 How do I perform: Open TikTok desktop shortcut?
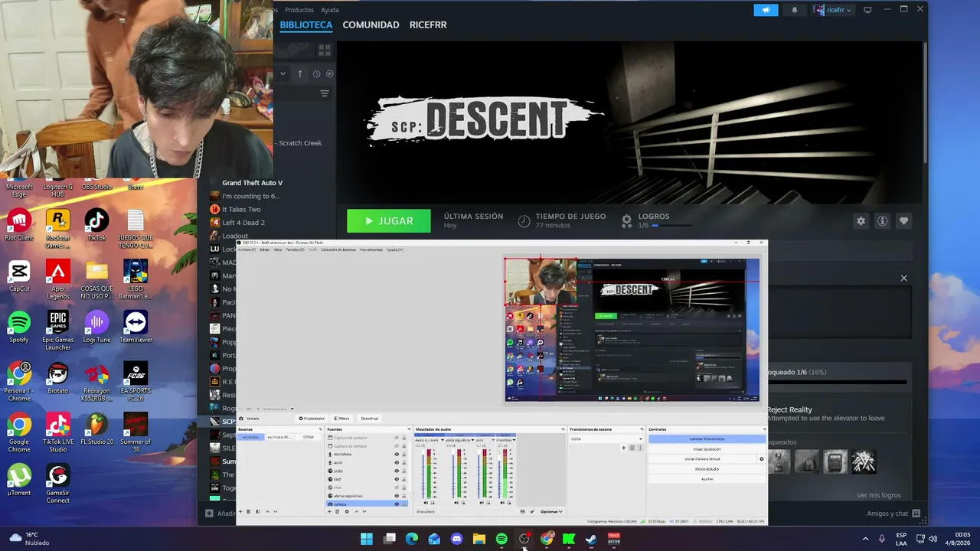coord(96,225)
